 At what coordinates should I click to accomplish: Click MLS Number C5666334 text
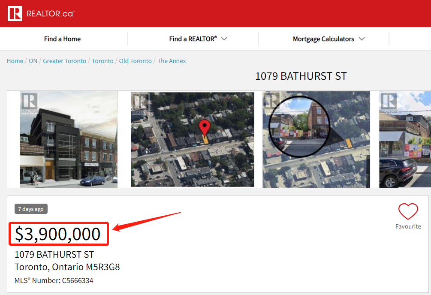54,280
